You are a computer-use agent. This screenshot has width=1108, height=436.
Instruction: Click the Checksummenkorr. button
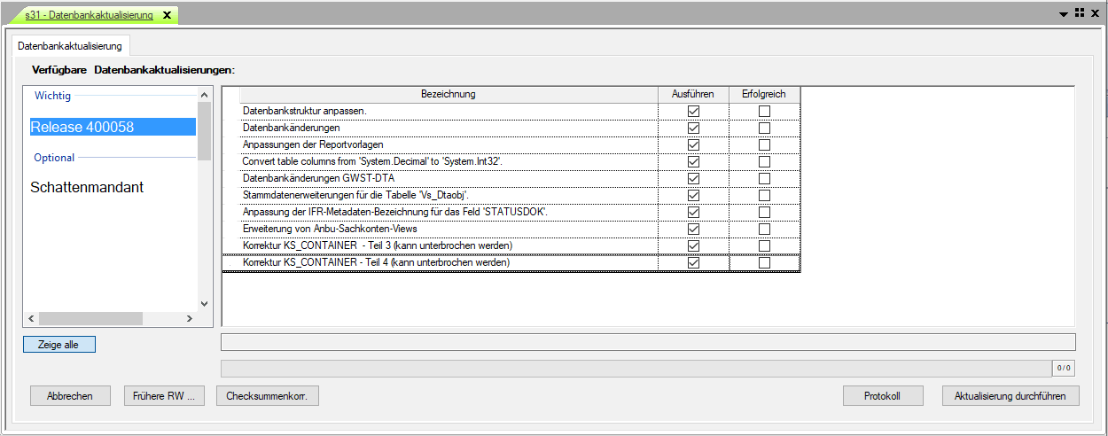pyautogui.click(x=267, y=396)
